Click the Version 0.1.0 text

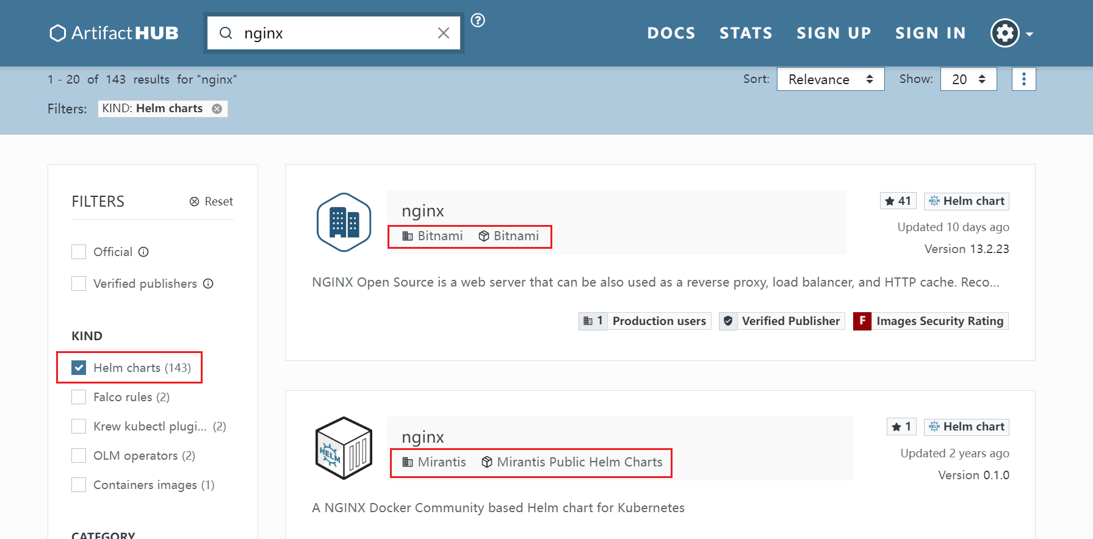click(974, 475)
